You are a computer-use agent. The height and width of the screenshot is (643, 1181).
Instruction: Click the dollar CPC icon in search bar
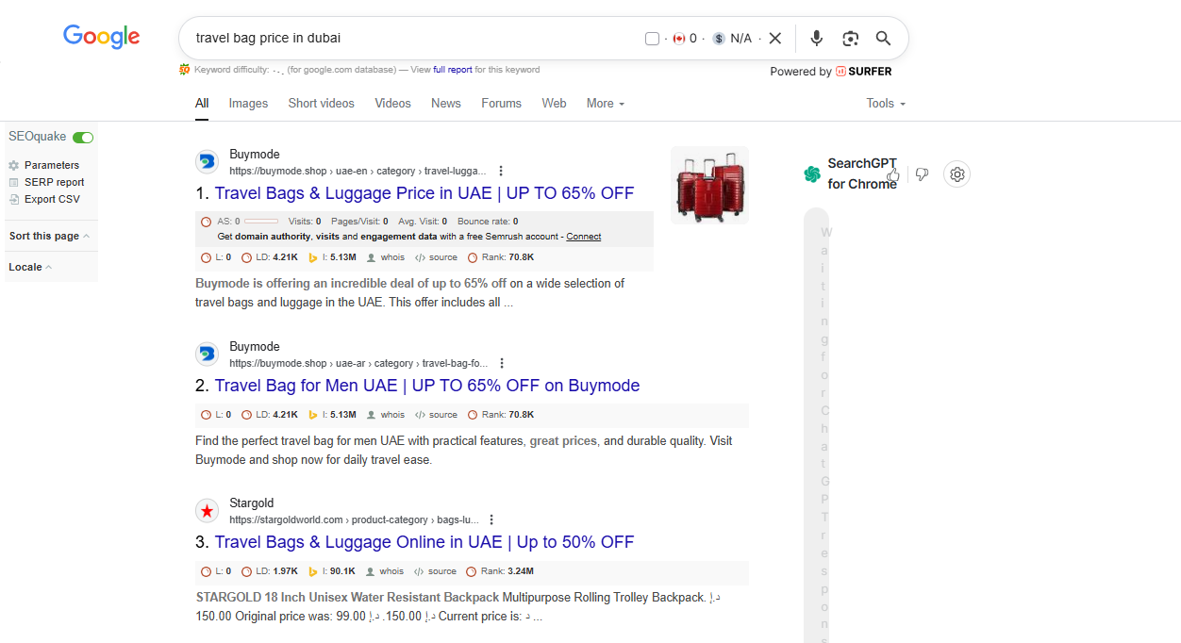(x=719, y=39)
